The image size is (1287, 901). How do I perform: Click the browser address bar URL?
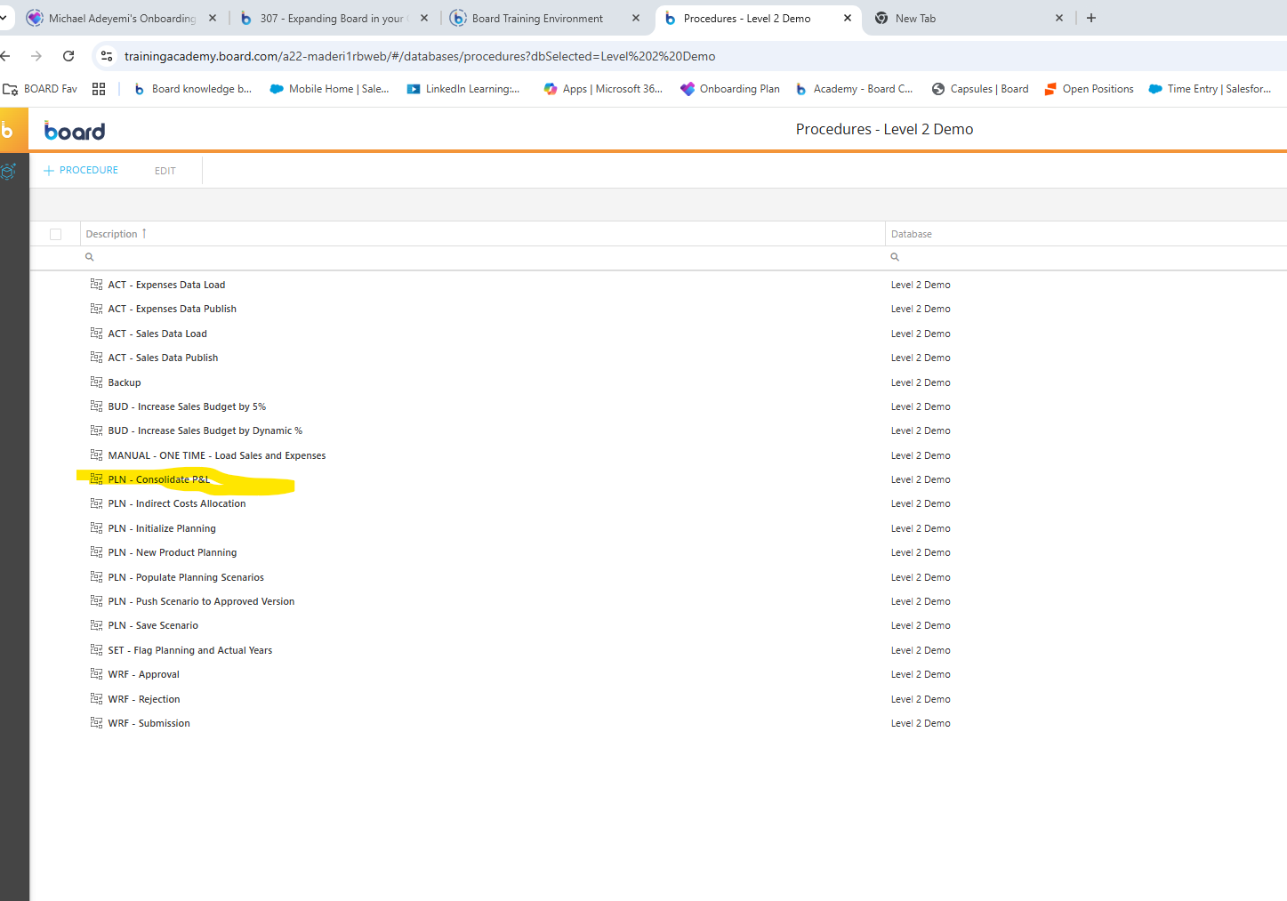(420, 56)
